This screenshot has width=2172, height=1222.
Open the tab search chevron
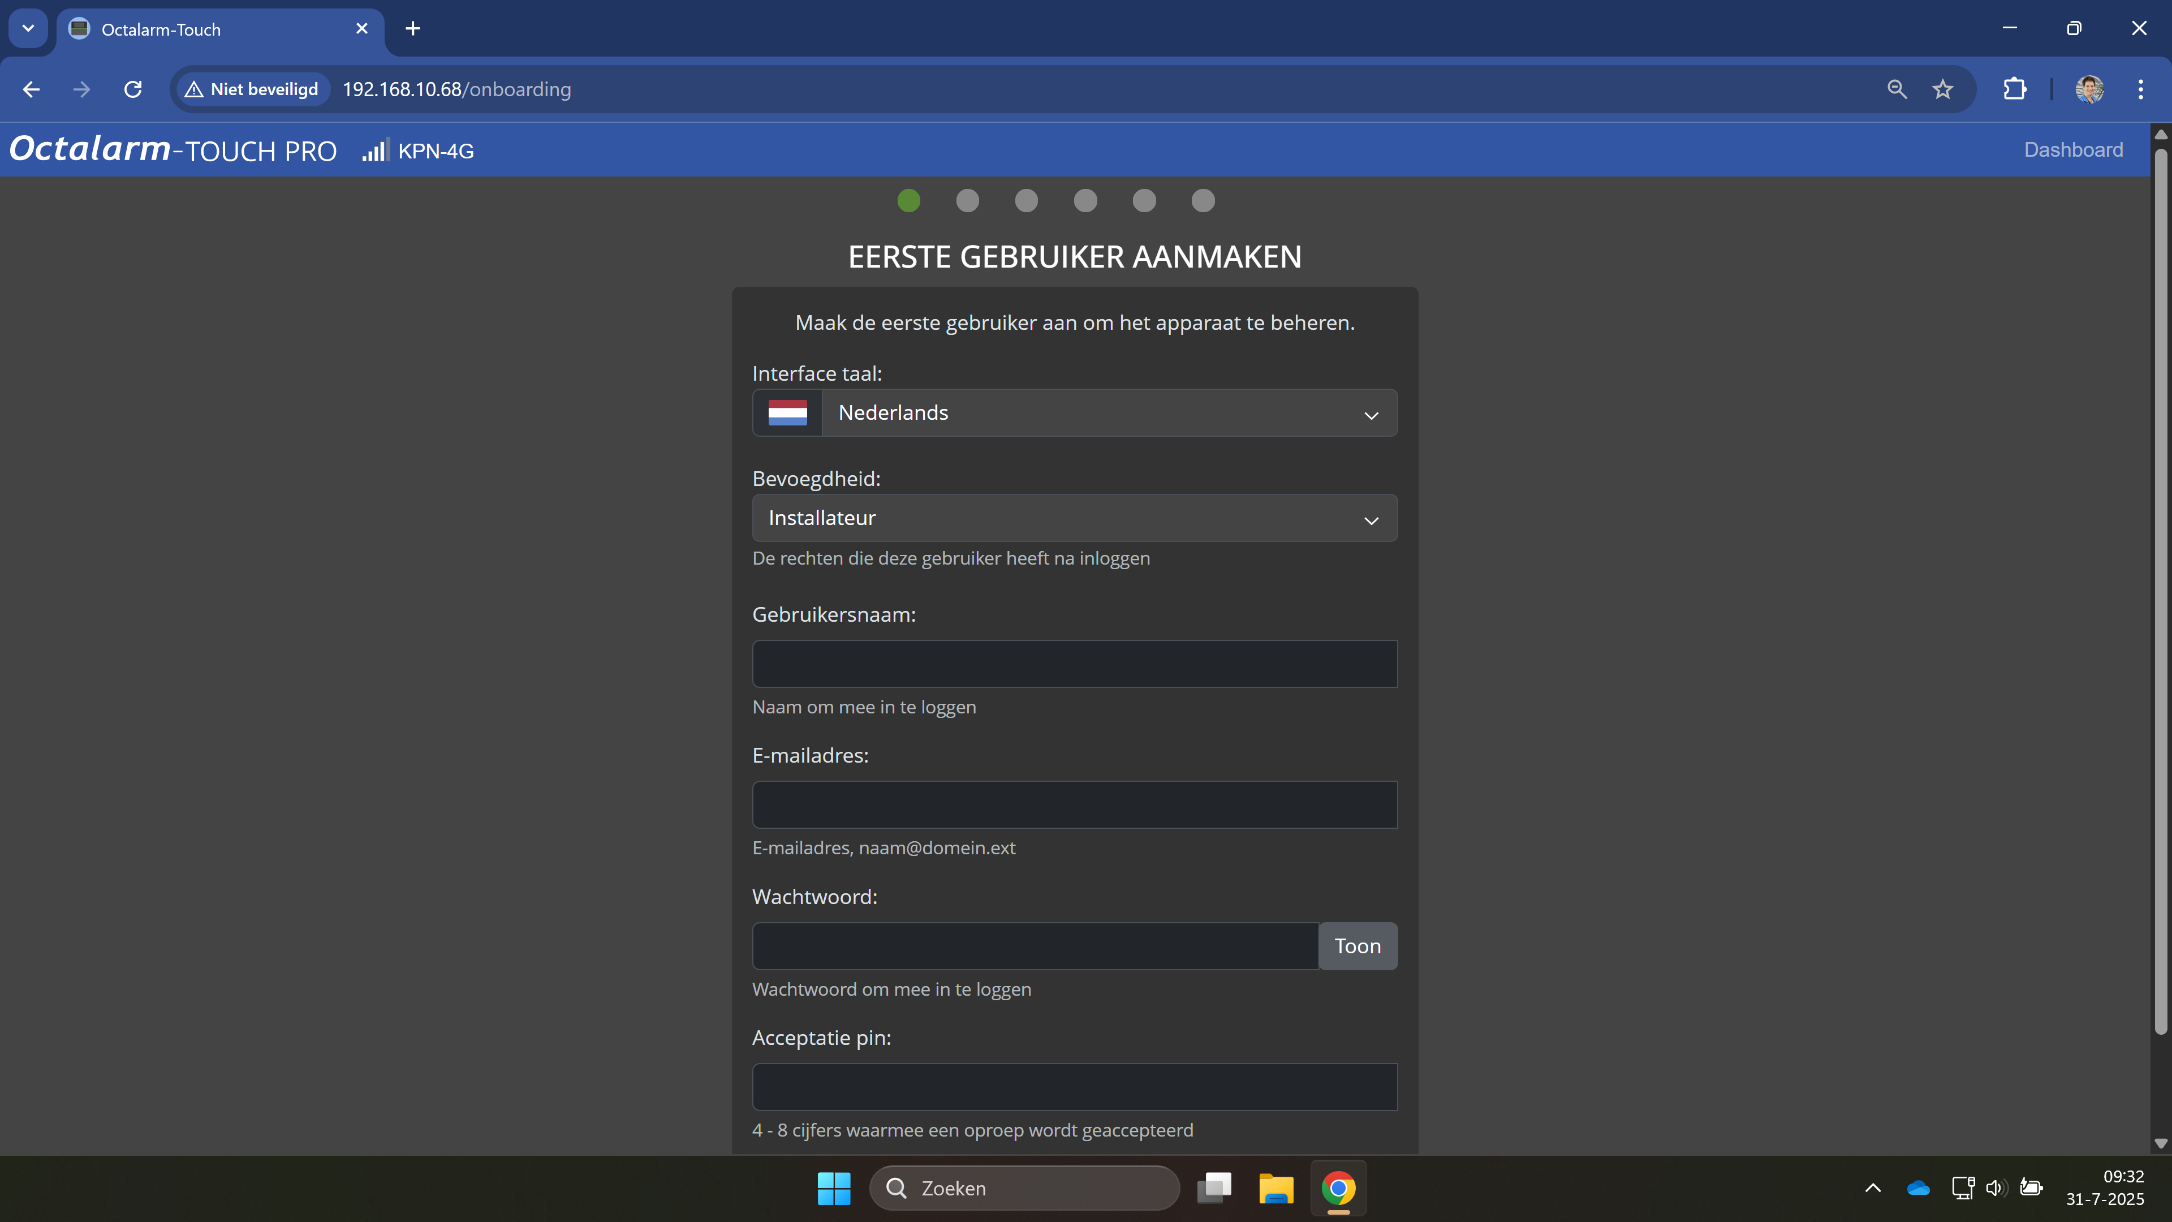click(28, 29)
